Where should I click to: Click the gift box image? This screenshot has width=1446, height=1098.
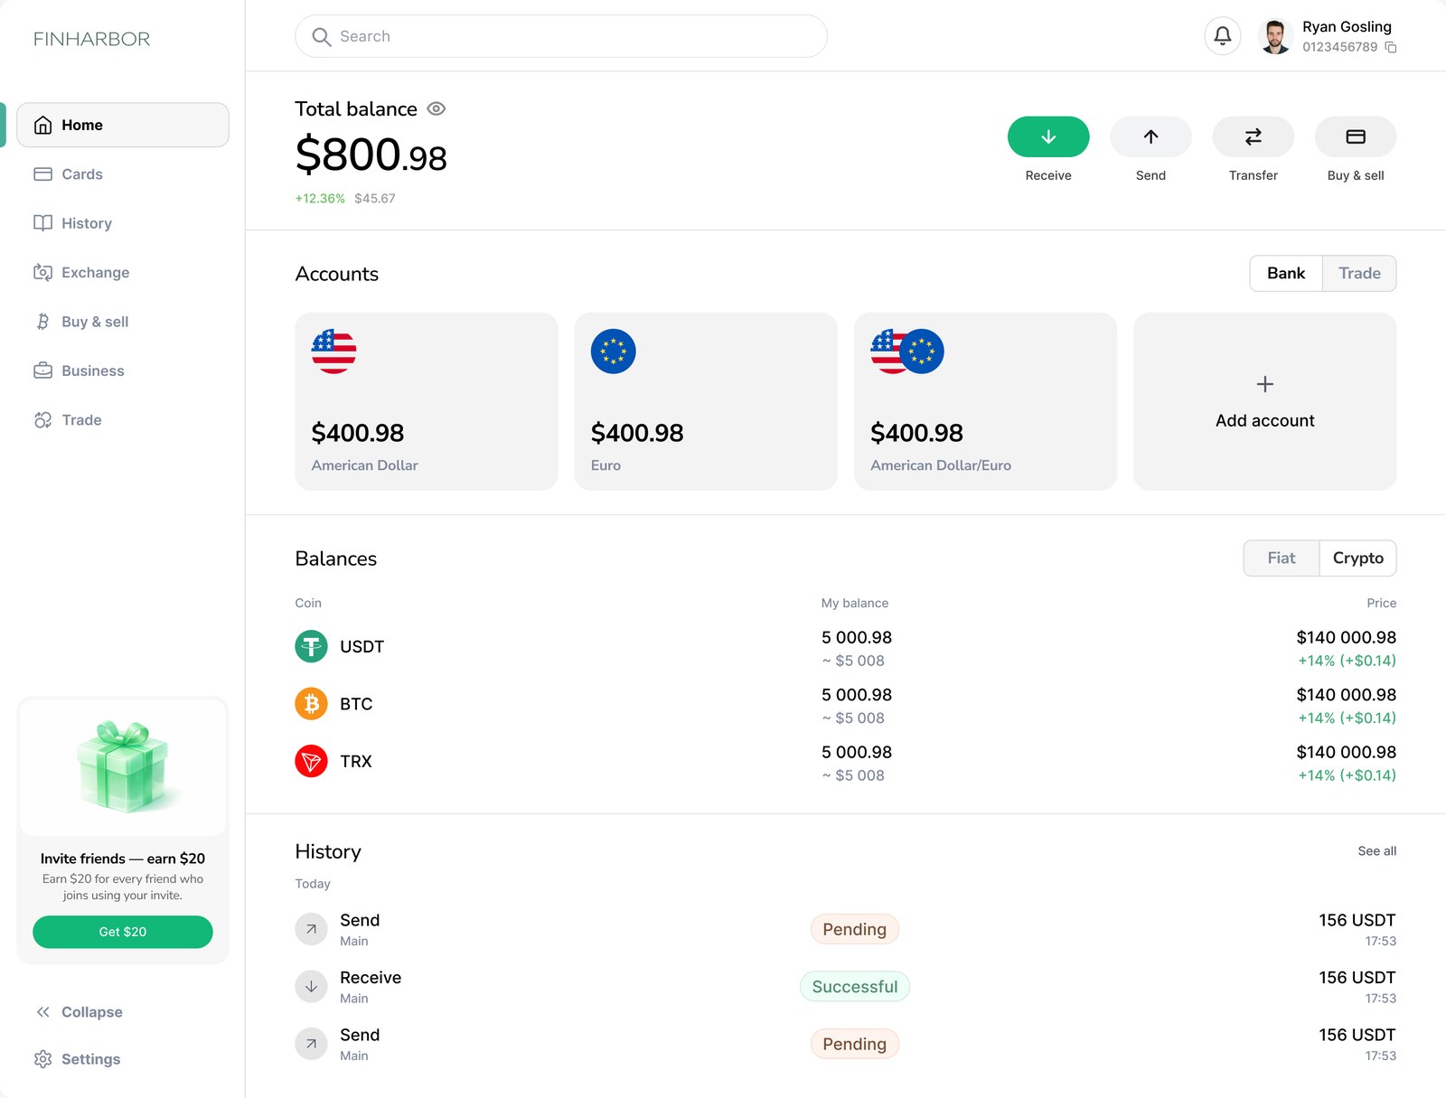coord(123,766)
